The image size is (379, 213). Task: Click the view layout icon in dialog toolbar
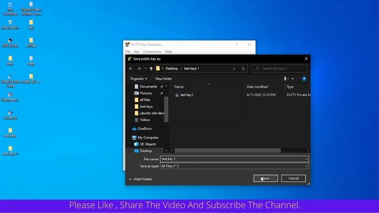click(286, 79)
